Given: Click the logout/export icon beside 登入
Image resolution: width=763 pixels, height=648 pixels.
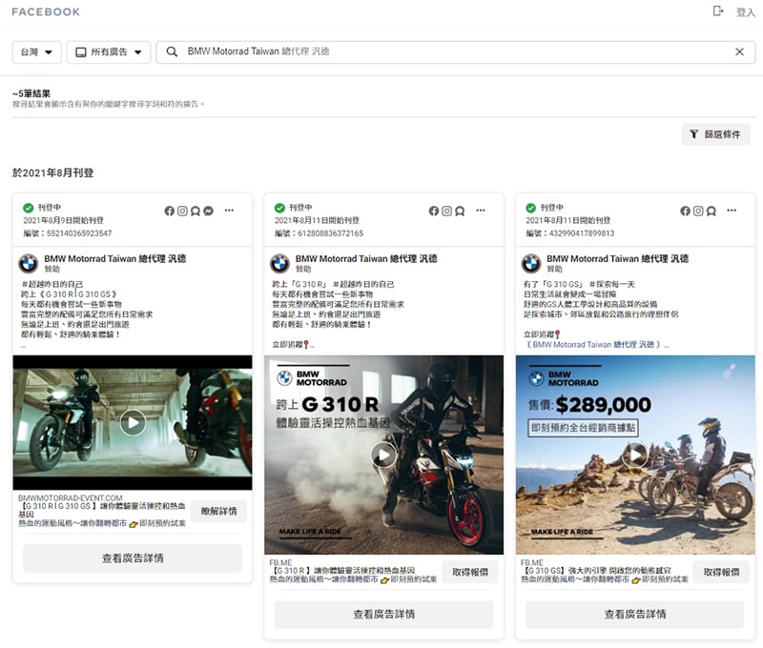Looking at the screenshot, I should [718, 10].
